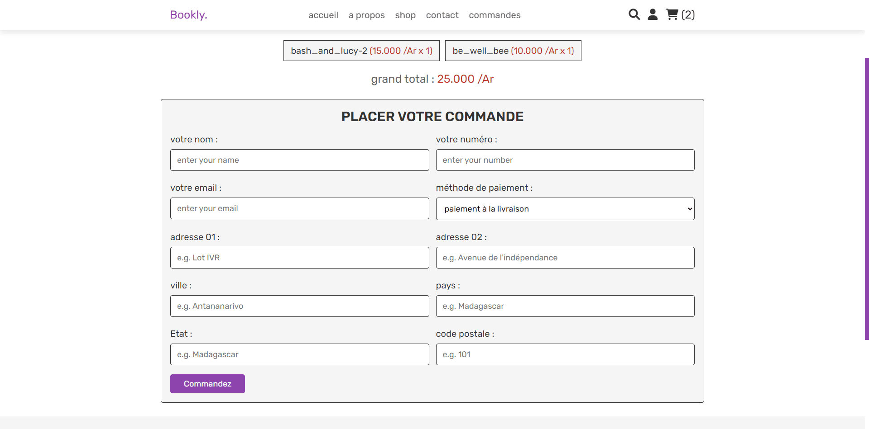The image size is (869, 429).
Task: Navigate to shop in the navbar
Action: point(405,15)
